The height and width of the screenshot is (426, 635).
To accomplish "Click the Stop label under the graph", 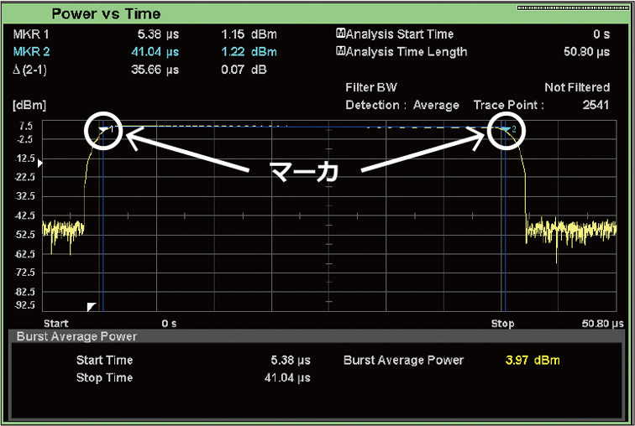I will coord(502,324).
